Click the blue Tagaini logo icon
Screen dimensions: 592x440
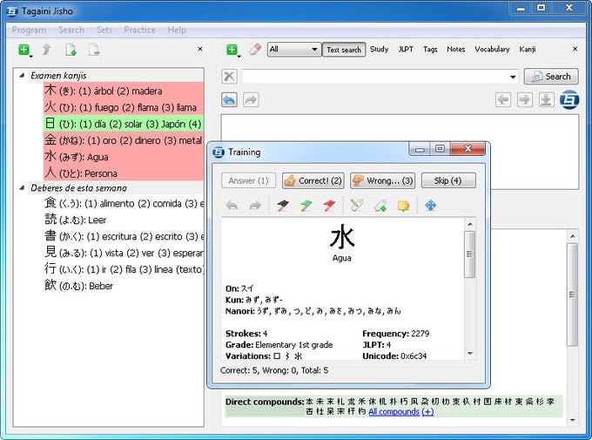[569, 100]
